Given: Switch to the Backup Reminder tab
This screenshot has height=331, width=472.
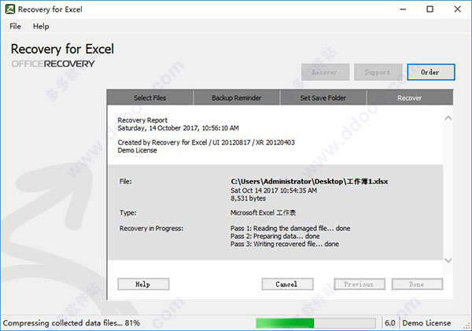Looking at the screenshot, I should point(237,97).
